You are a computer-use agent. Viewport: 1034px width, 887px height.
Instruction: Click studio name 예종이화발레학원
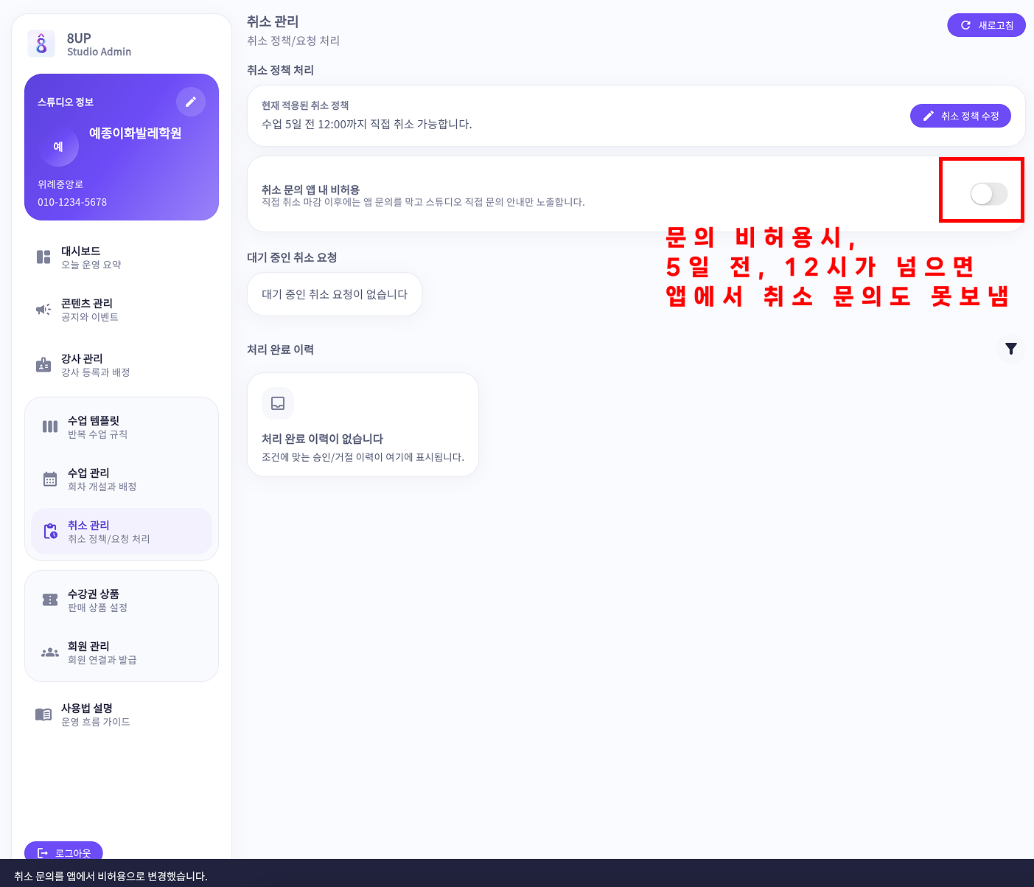coord(135,133)
